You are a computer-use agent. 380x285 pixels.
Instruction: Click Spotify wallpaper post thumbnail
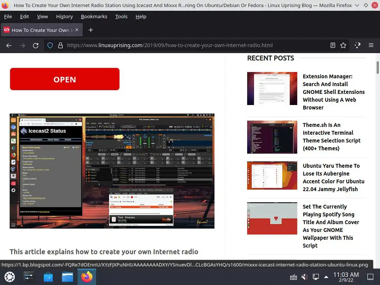(x=272, y=218)
